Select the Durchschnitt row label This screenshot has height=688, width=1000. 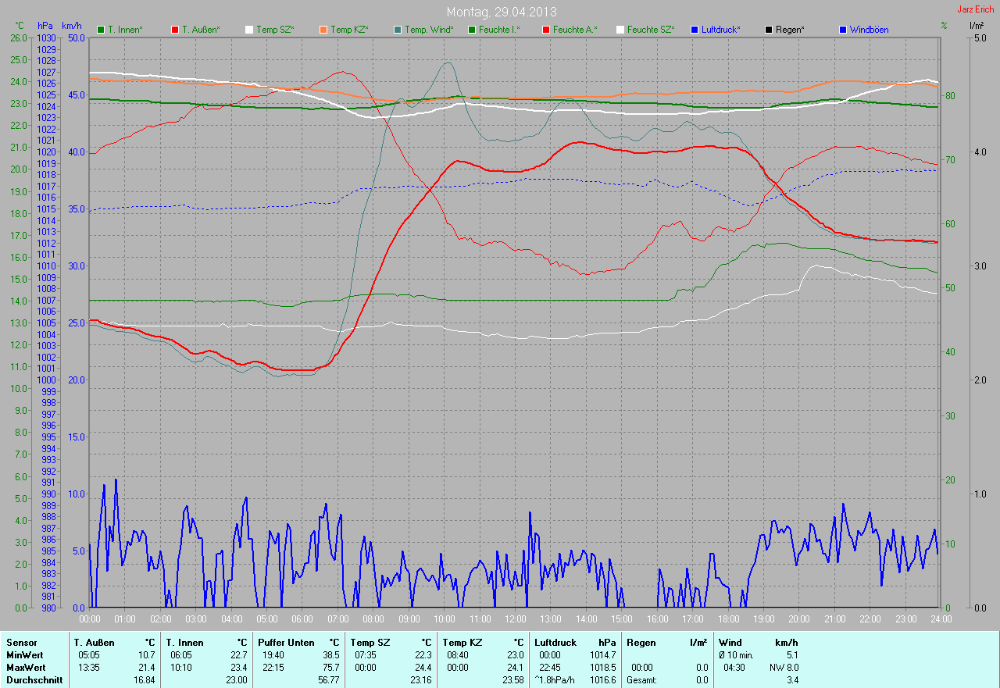coord(33,680)
